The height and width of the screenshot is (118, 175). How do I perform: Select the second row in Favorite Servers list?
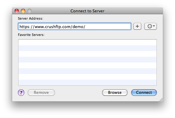pyautogui.click(x=87, y=48)
